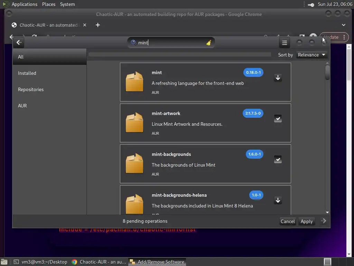Image resolution: width=354 pixels, height=266 pixels.
Task: Close the Chaotic-AUR Chrome tab
Action: (x=85, y=25)
